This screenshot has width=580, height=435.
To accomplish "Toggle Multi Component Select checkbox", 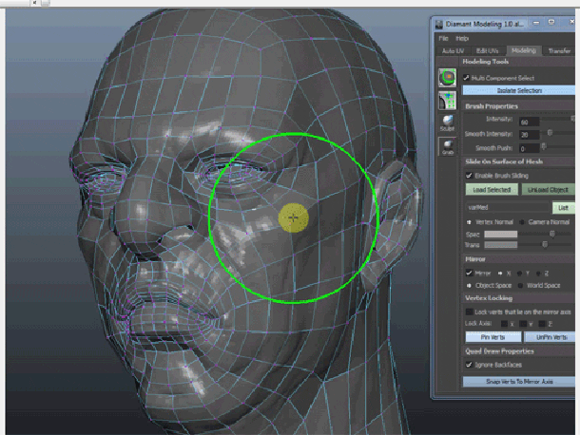I will click(x=468, y=77).
